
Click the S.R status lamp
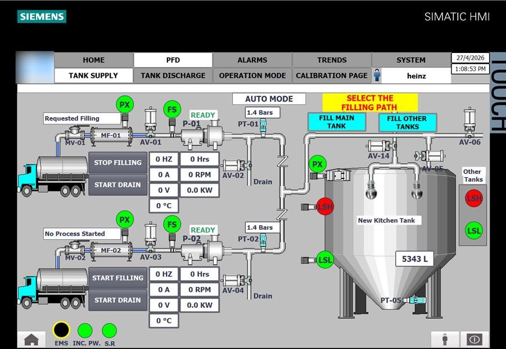tap(110, 330)
